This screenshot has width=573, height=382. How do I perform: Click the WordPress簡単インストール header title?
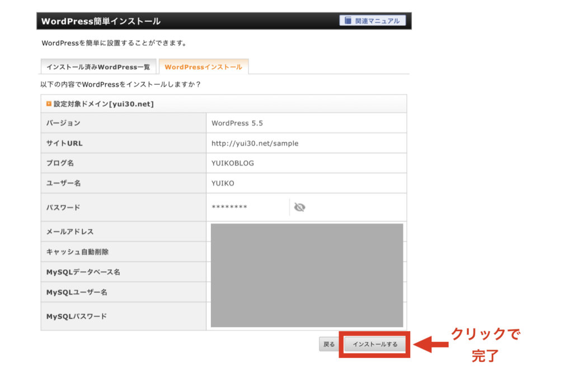101,21
